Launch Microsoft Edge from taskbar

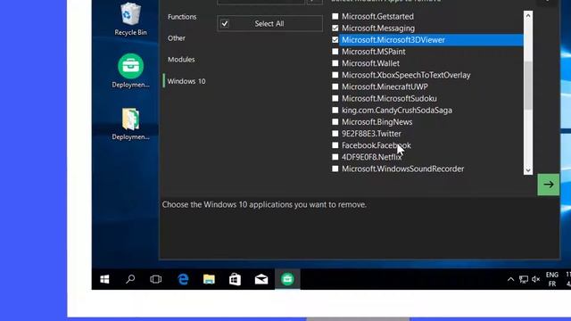[183, 279]
